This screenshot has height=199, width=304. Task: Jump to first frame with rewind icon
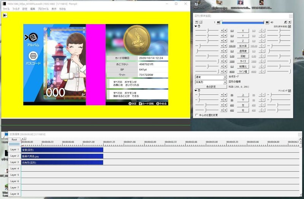218,22
